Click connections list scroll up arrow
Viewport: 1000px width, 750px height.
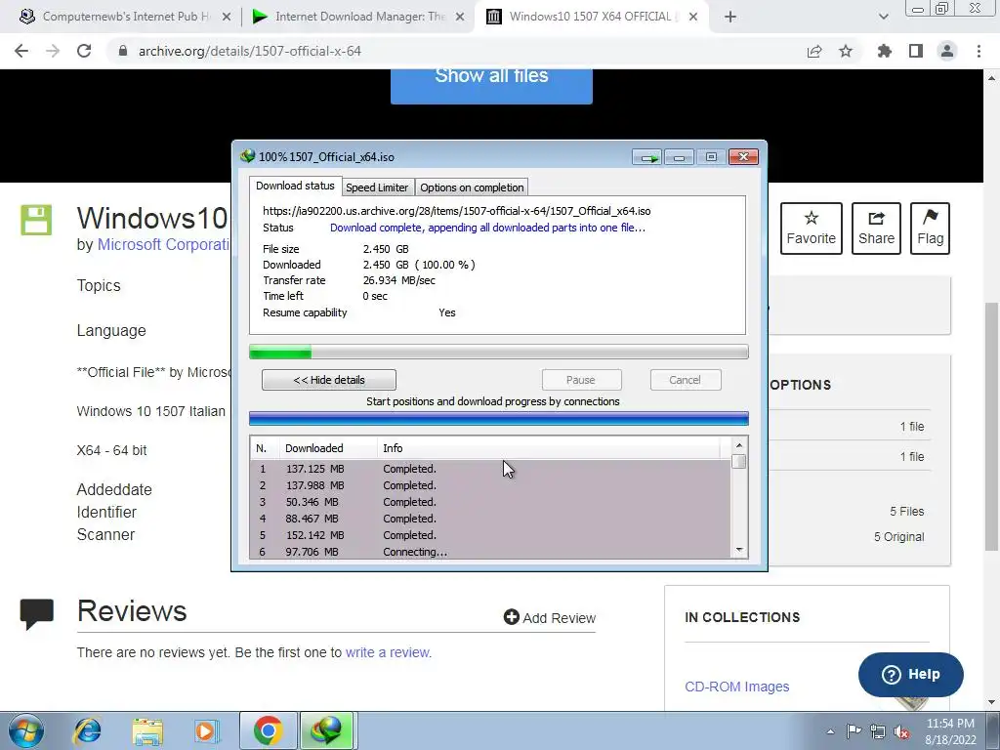739,445
